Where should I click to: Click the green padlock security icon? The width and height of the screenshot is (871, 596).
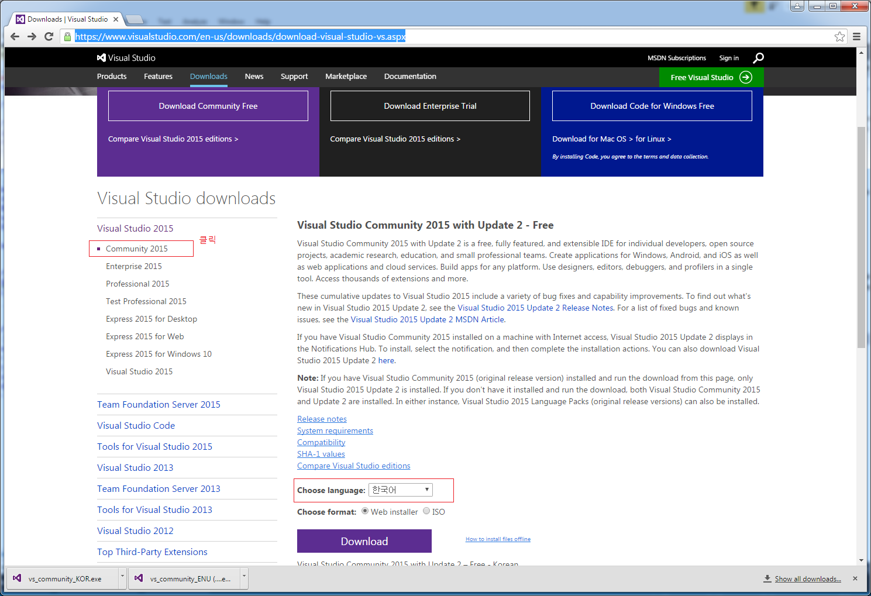[68, 36]
